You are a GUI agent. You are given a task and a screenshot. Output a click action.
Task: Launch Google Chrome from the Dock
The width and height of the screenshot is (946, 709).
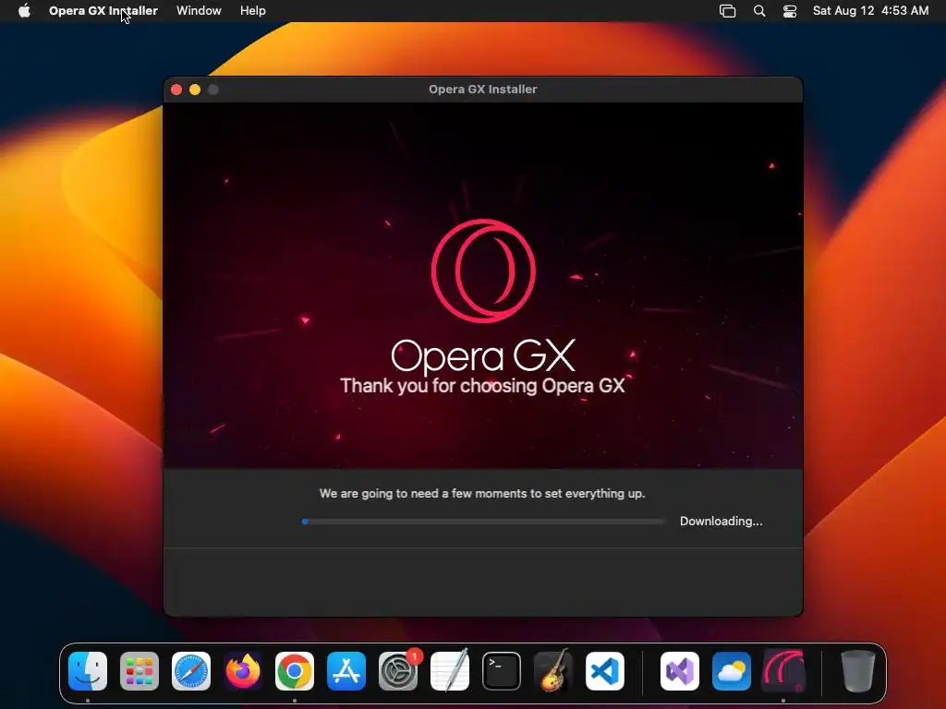295,671
